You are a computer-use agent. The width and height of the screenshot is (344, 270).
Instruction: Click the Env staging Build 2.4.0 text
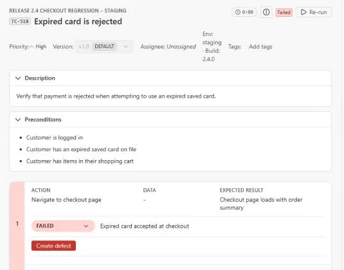click(x=212, y=46)
